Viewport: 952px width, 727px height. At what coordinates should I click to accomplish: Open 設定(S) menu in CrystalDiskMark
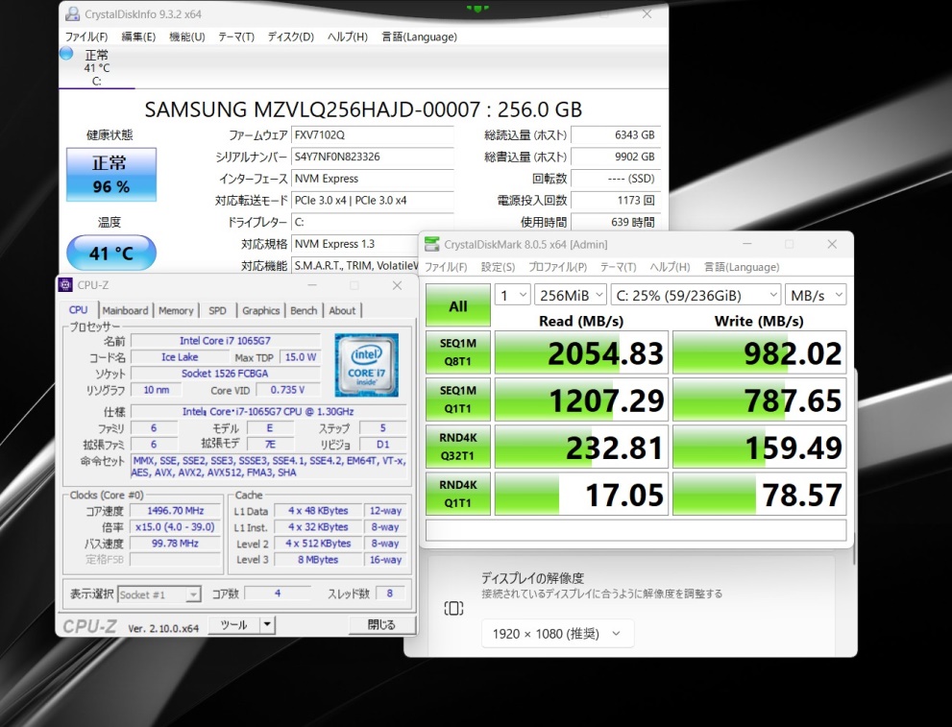click(x=498, y=267)
